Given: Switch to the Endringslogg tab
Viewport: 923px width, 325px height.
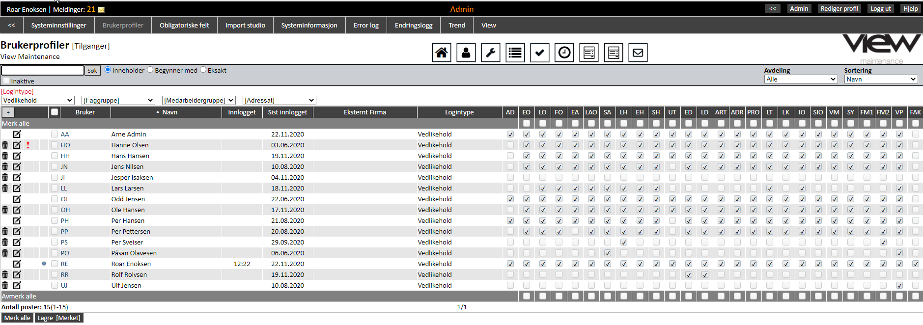Looking at the screenshot, I should coord(413,25).
